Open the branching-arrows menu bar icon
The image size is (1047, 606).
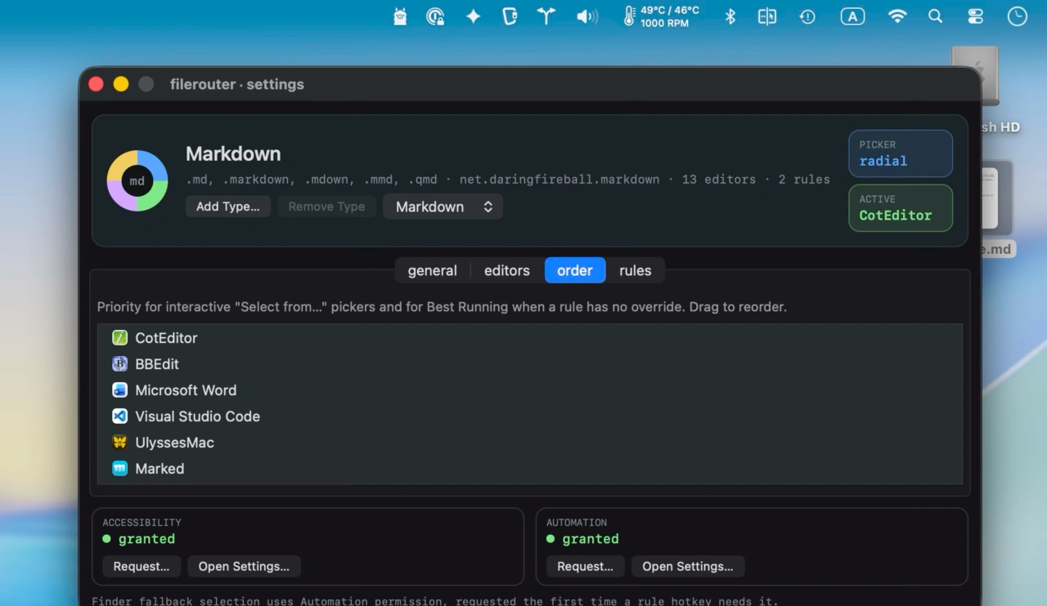point(546,16)
